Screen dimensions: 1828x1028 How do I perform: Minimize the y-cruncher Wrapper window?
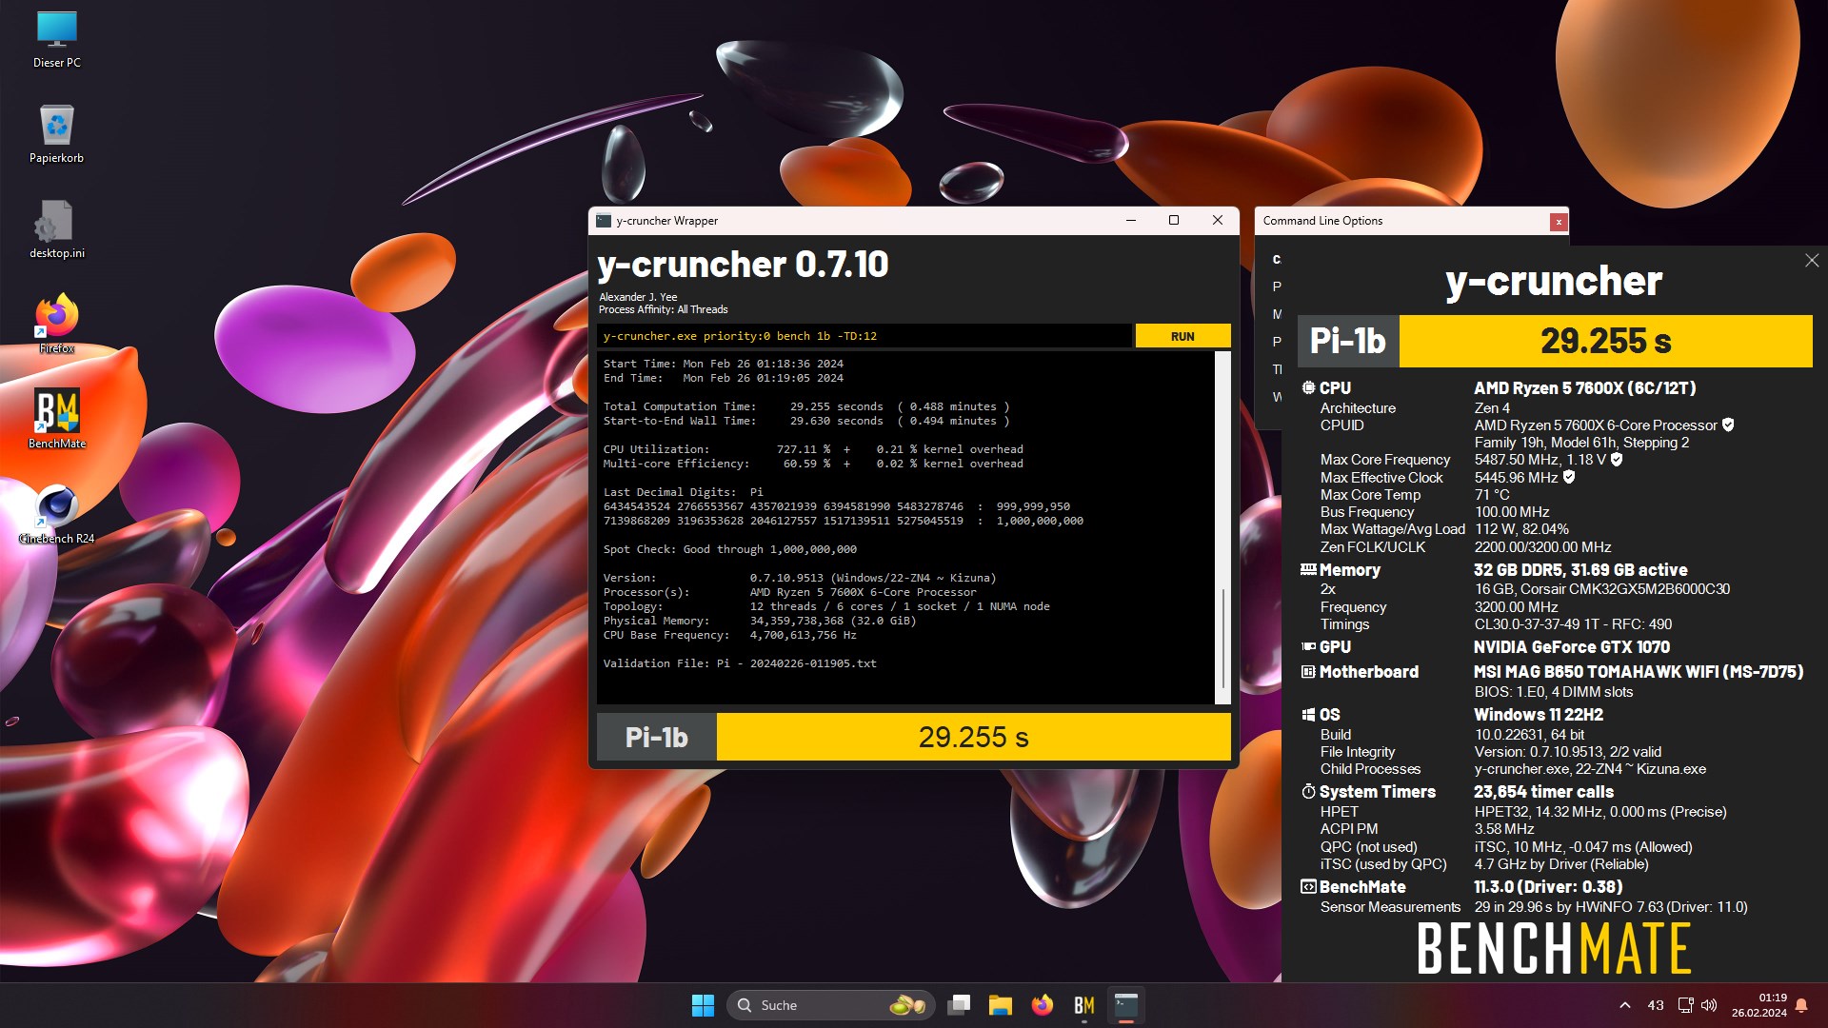[1131, 220]
